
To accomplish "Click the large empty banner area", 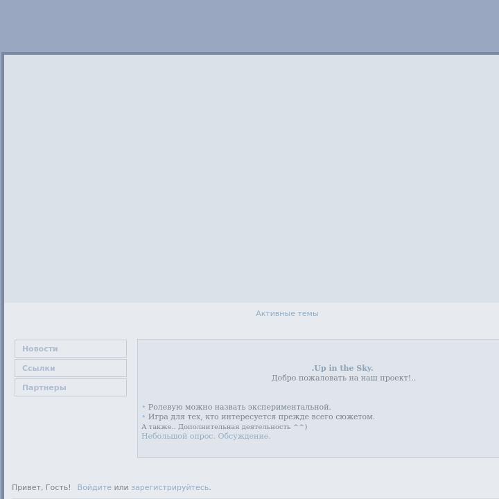I will (252, 178).
